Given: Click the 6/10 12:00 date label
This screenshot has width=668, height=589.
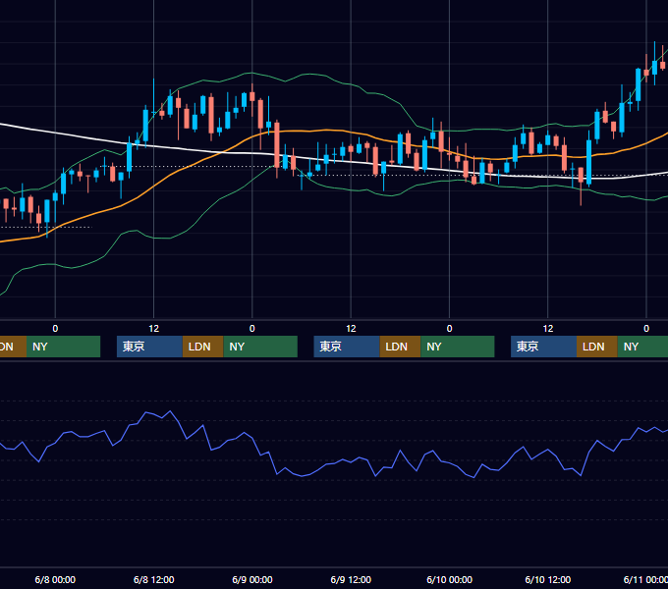Looking at the screenshot, I should pyautogui.click(x=548, y=579).
